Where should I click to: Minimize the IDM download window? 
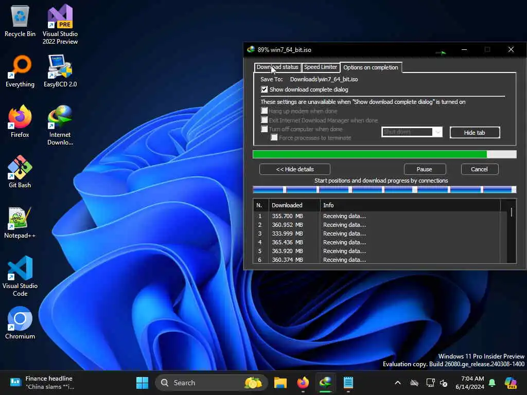464,50
